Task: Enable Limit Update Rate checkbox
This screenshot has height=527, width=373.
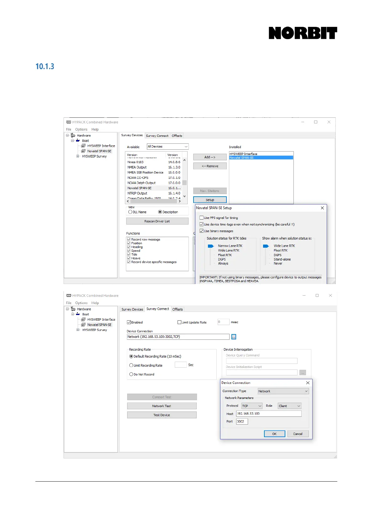Action: [x=179, y=322]
